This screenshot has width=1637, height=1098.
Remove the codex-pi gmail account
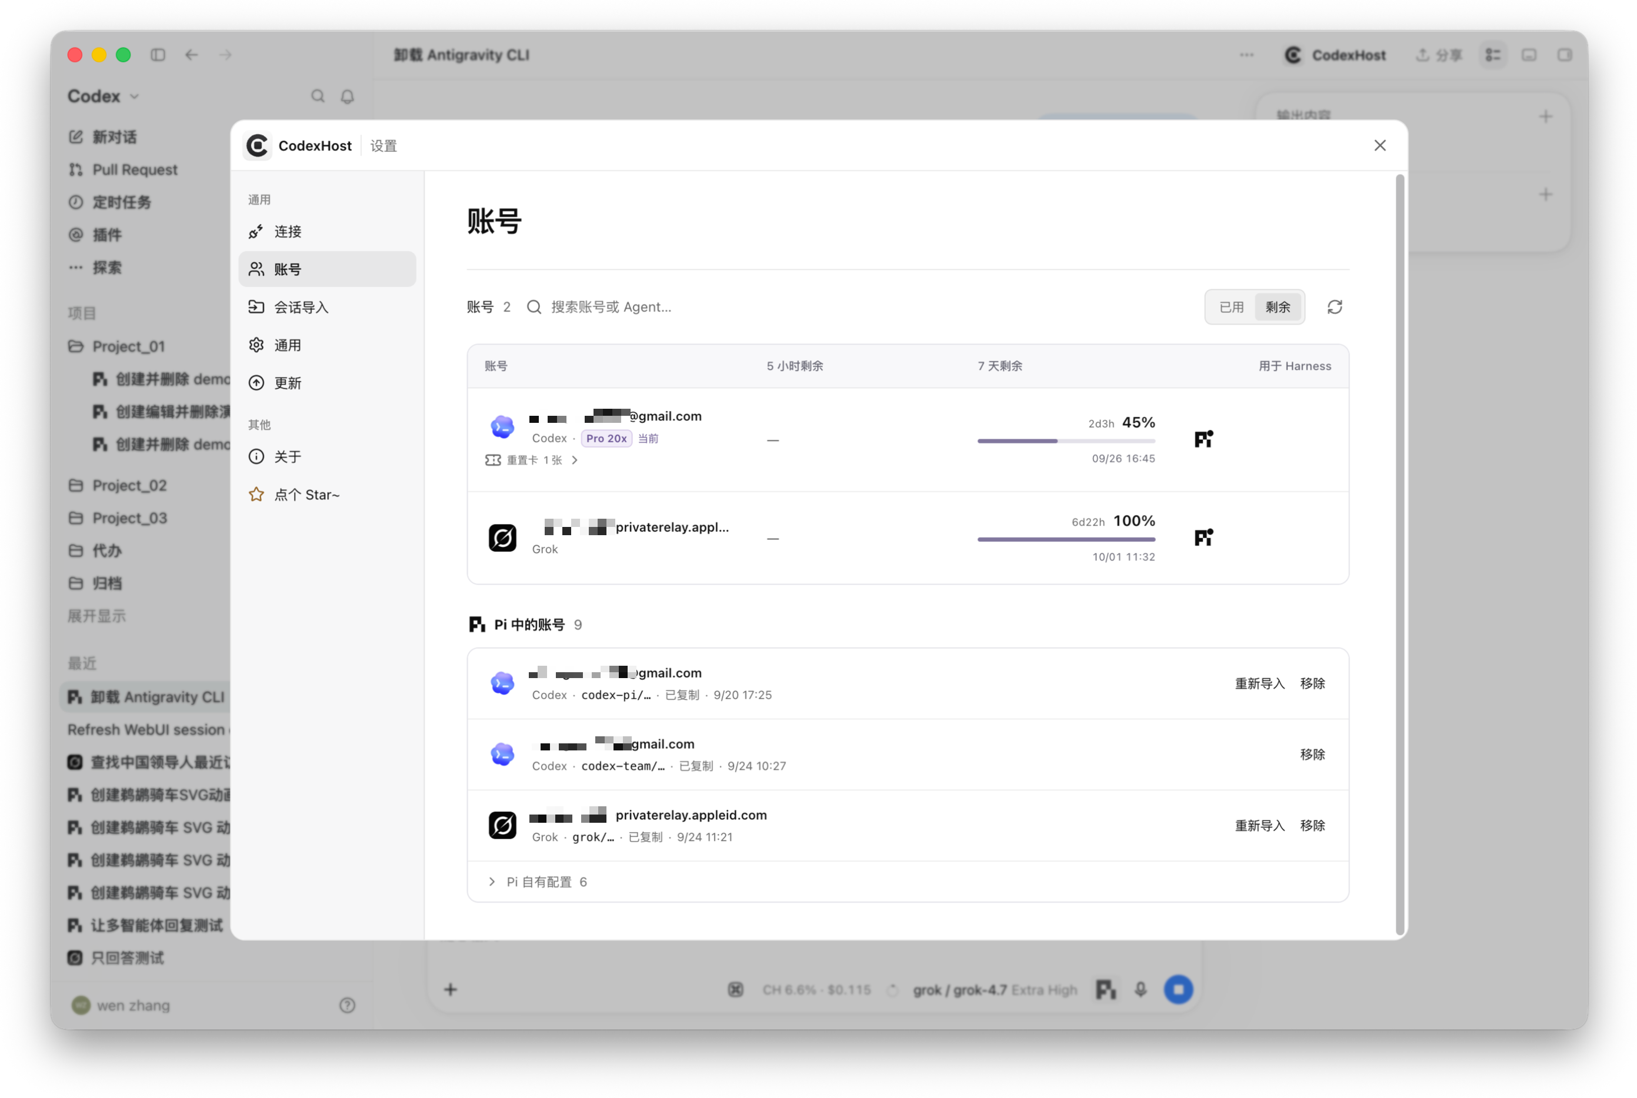1312,683
